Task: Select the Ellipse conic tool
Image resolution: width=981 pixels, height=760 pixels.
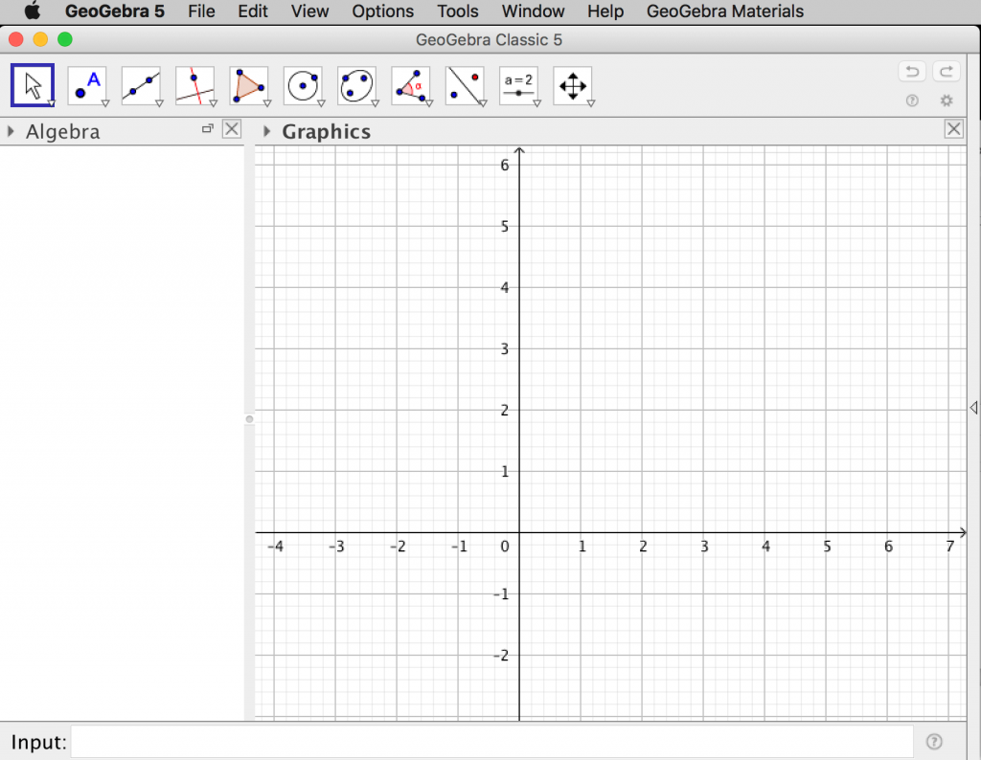Action: (356, 85)
